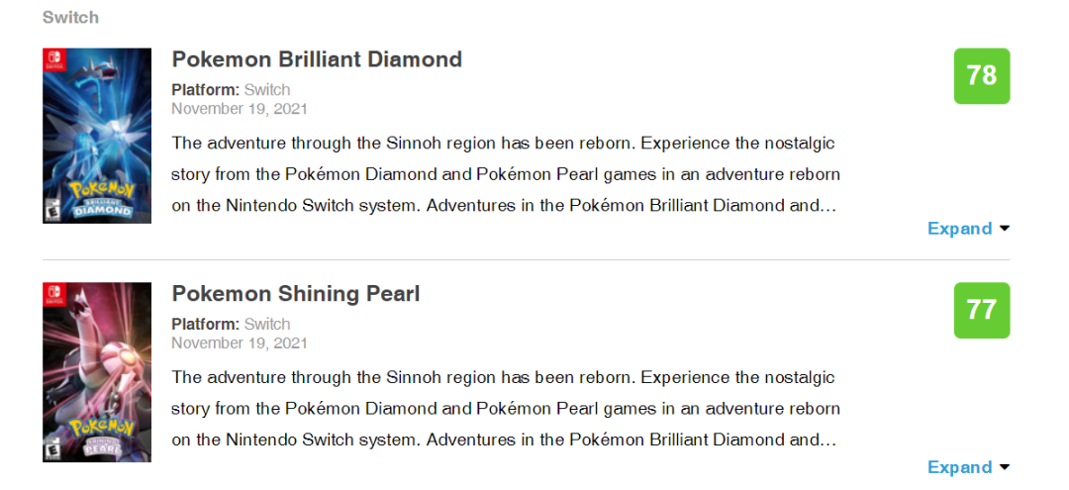
Task: Click Pokemon logo on Brilliant Diamond box art
Action: (x=100, y=196)
